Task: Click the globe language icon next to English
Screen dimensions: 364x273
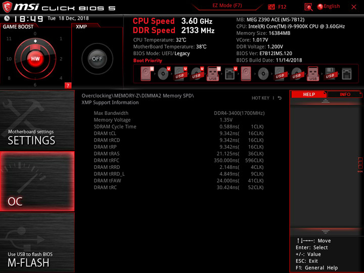Action: point(320,7)
